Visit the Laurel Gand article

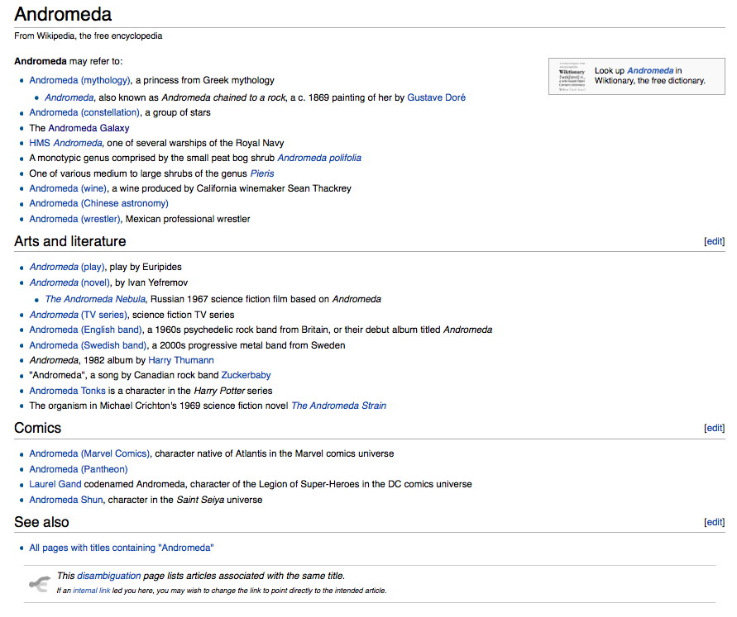click(x=55, y=484)
